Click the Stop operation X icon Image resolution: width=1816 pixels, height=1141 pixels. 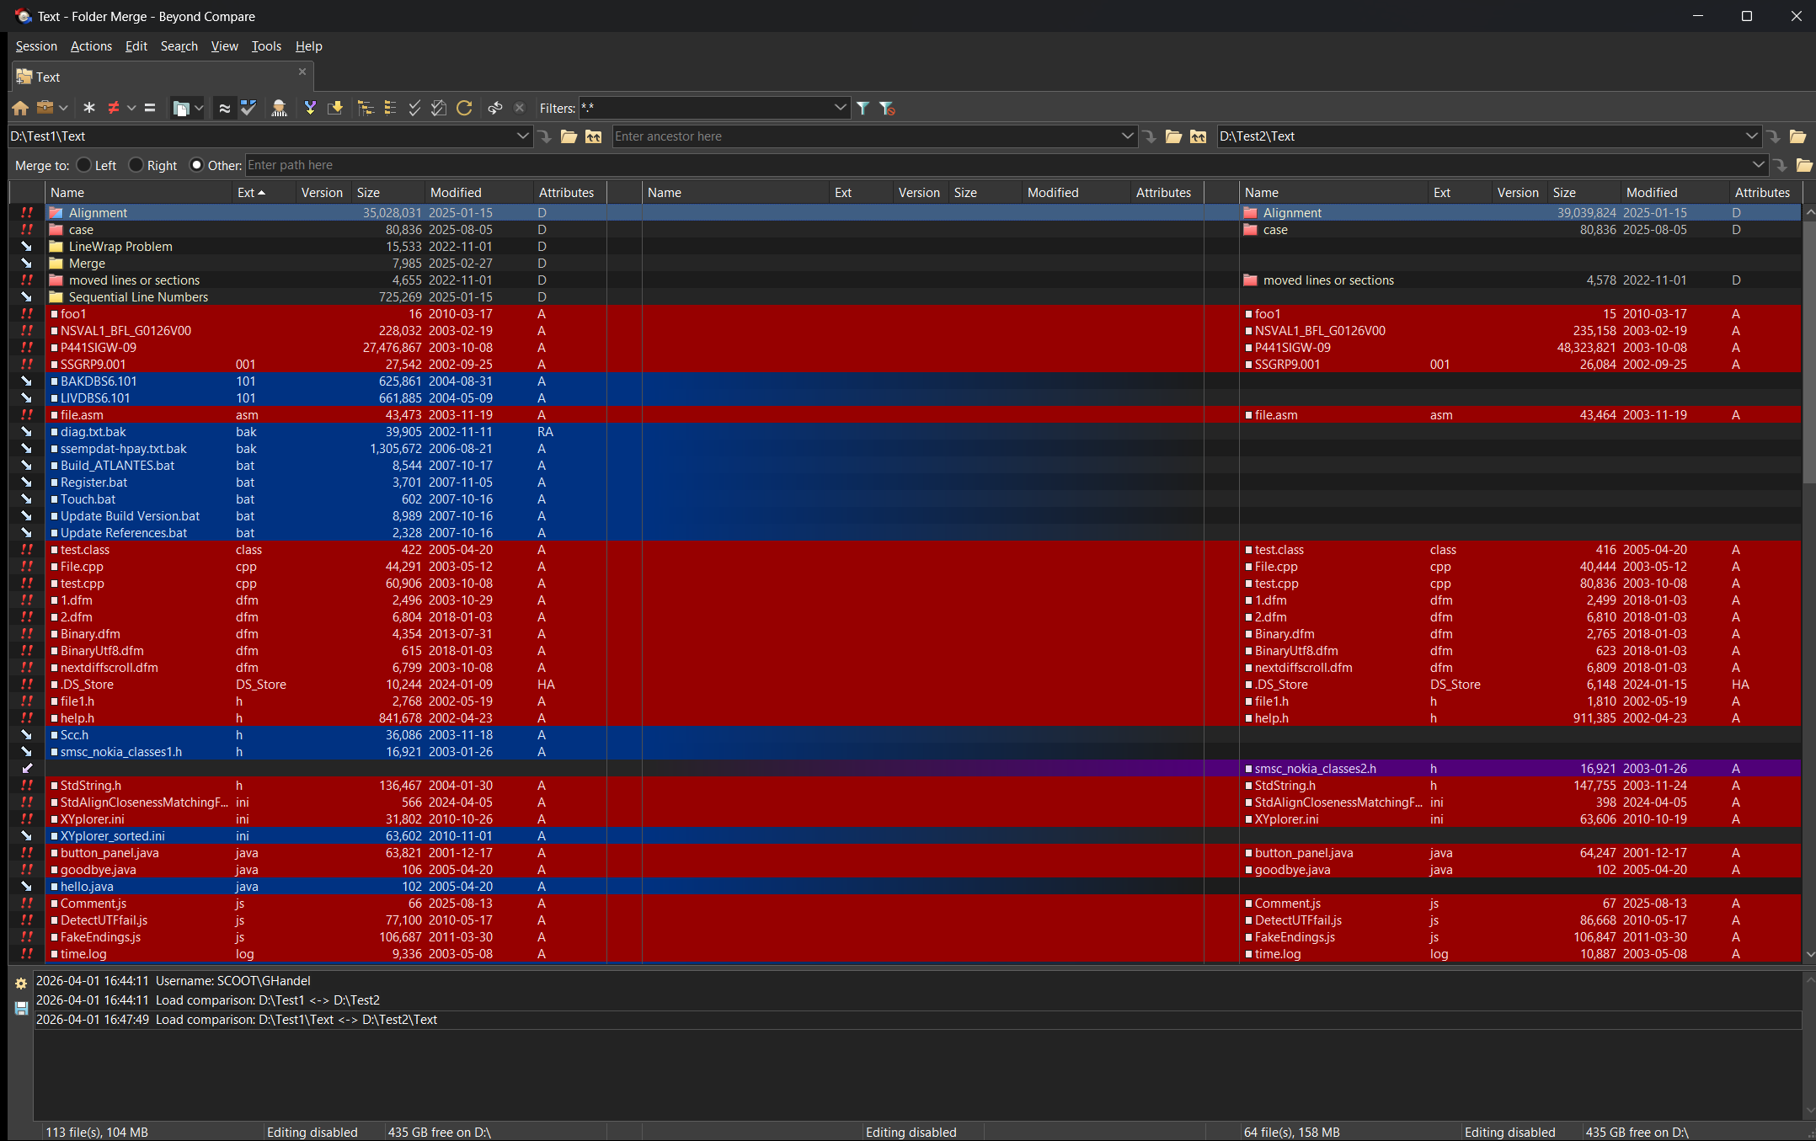(x=520, y=108)
